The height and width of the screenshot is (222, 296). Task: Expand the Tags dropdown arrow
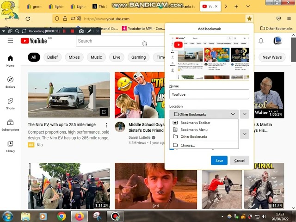tap(245, 134)
